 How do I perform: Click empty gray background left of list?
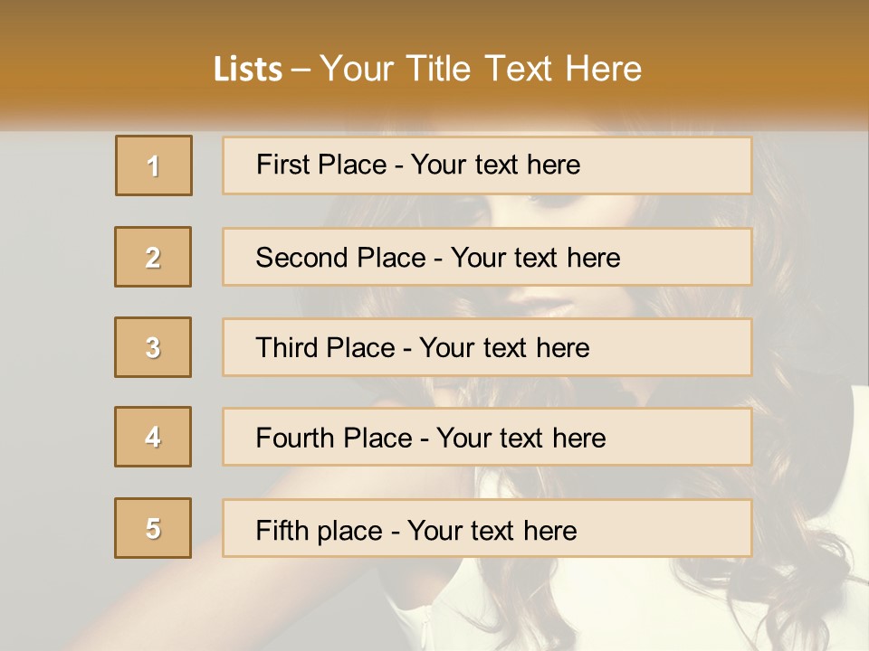(x=54, y=344)
